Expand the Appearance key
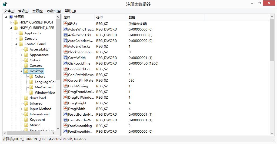Viewport: 277px width, 144px height. (x=22, y=55)
